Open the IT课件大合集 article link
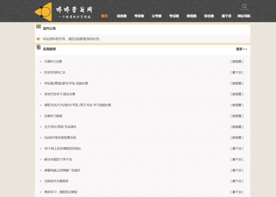The image size is (276, 197). click(x=53, y=62)
